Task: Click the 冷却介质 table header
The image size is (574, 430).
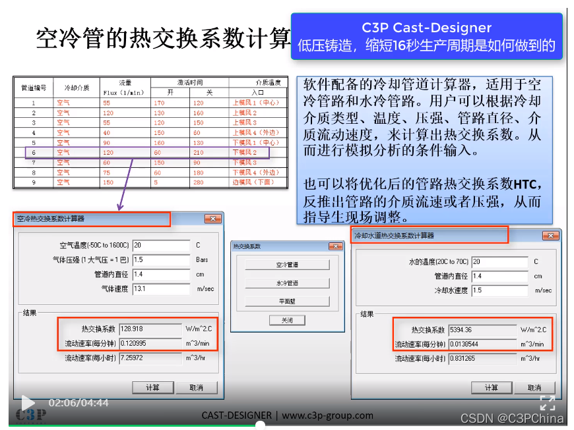Action: coord(77,88)
